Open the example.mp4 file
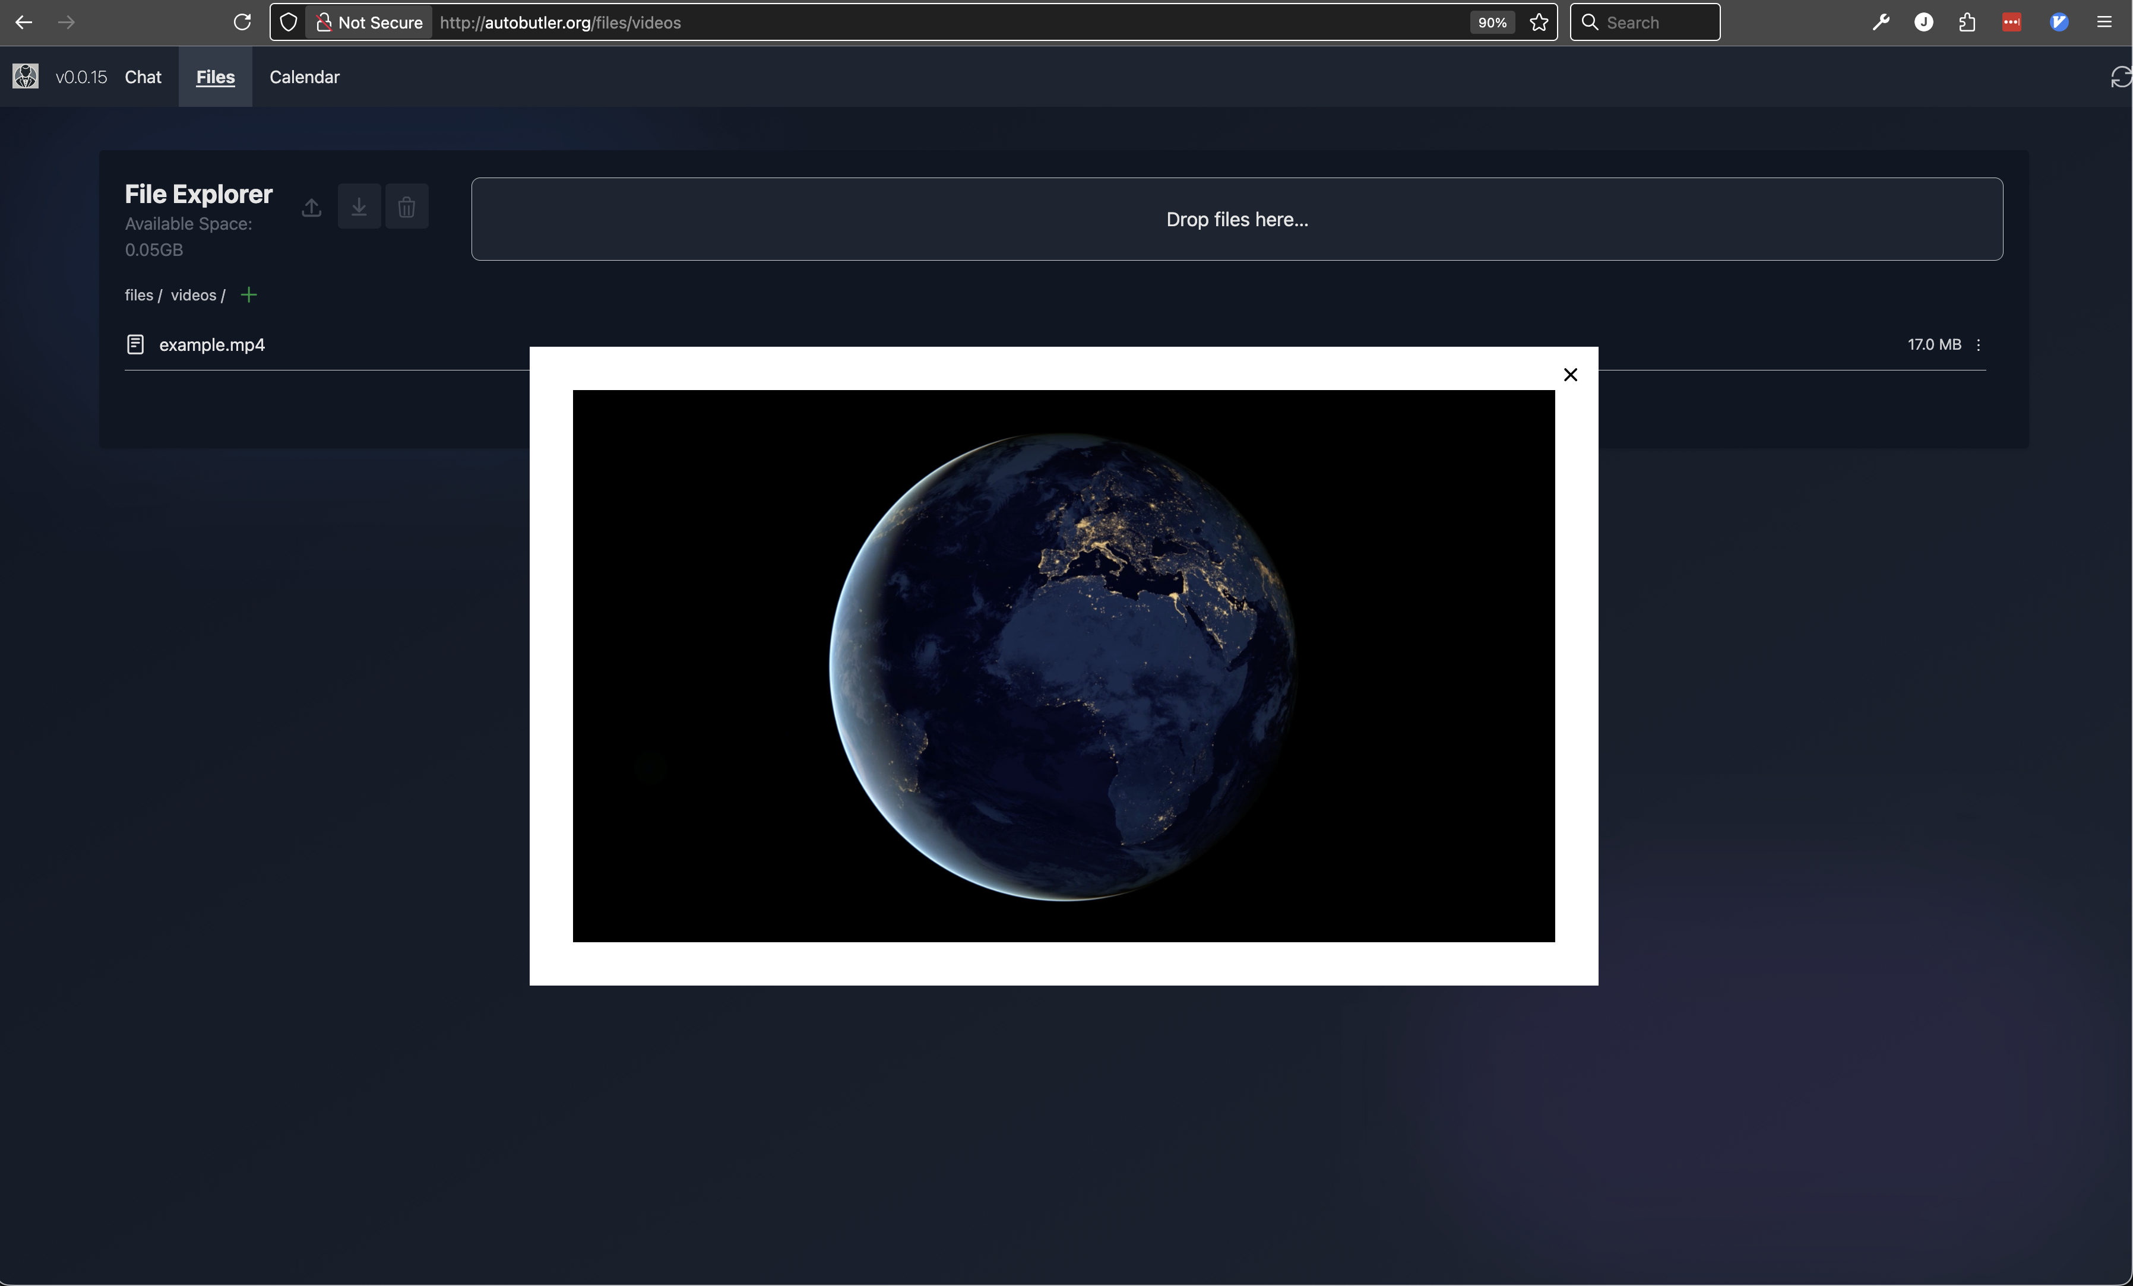2133x1286 pixels. pos(211,344)
